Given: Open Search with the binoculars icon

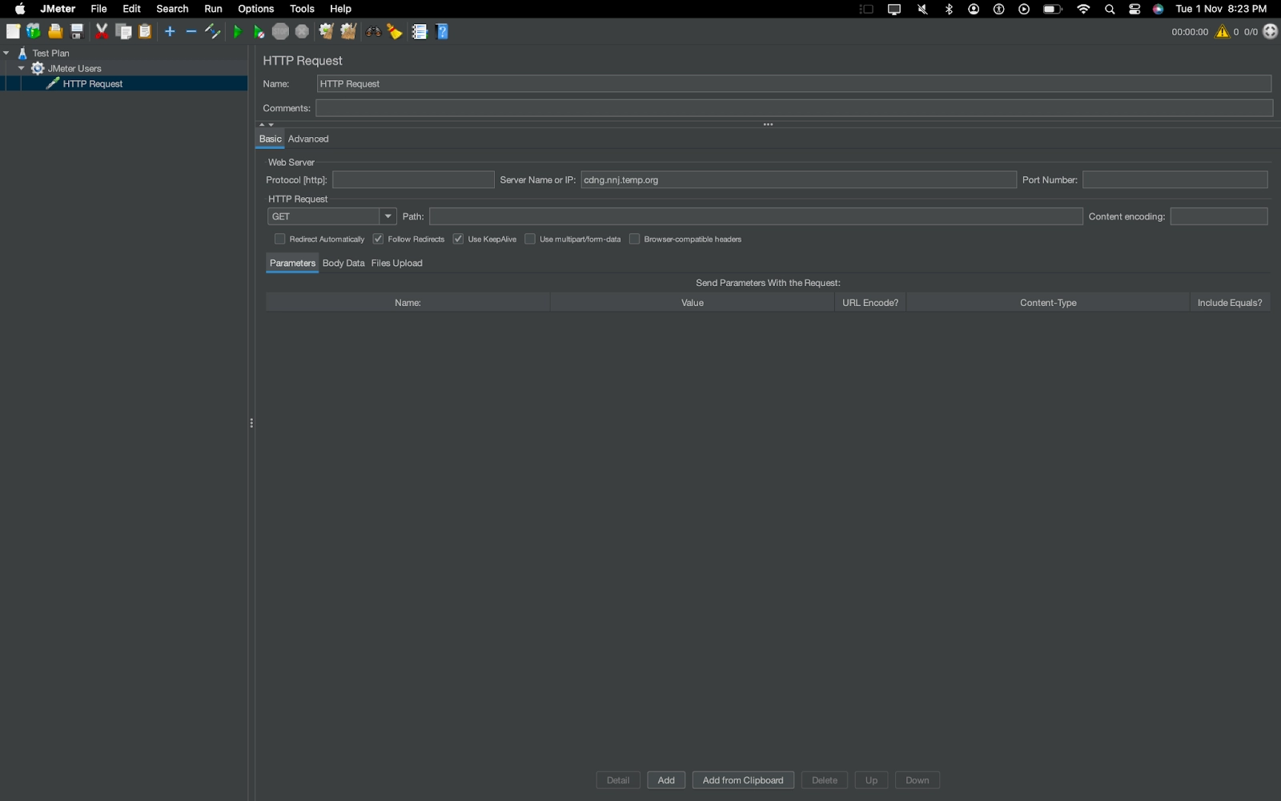Looking at the screenshot, I should pos(373,31).
